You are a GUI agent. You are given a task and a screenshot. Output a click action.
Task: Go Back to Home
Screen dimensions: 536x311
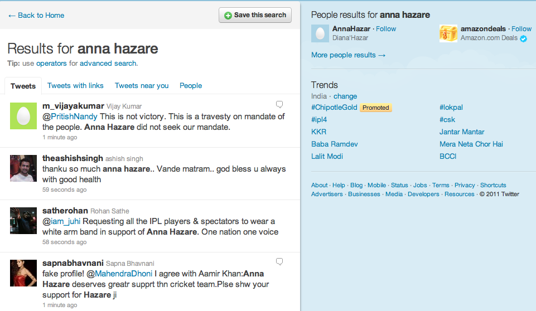(x=36, y=16)
